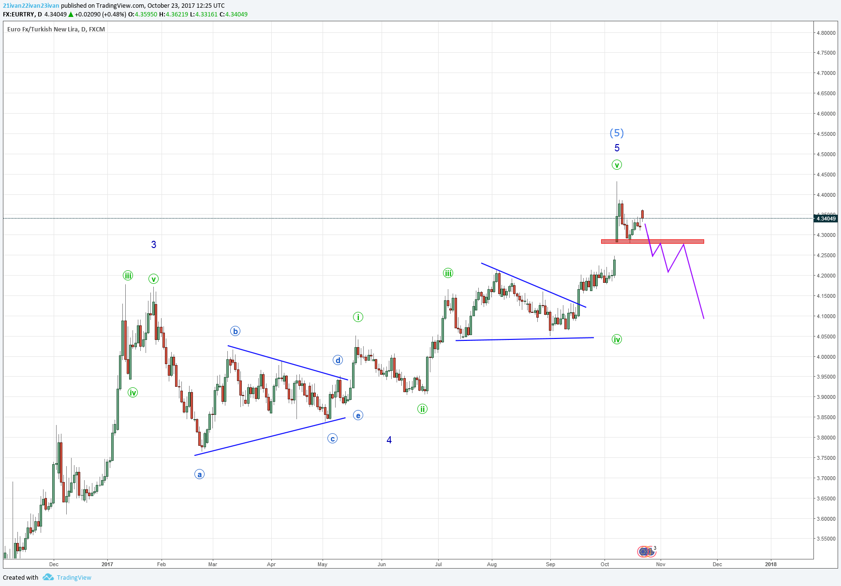
Task: Click the 3.55000 price axis label
Action: 826,539
